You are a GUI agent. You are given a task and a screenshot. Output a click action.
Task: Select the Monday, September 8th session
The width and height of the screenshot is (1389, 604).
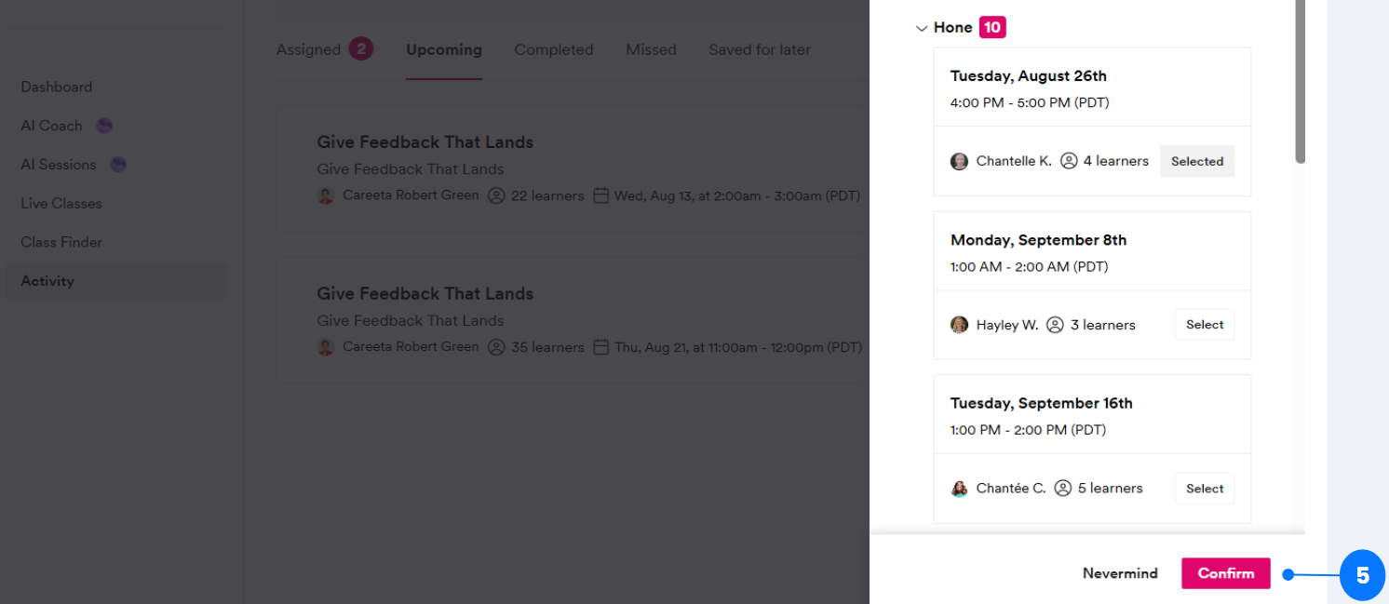pos(1204,325)
